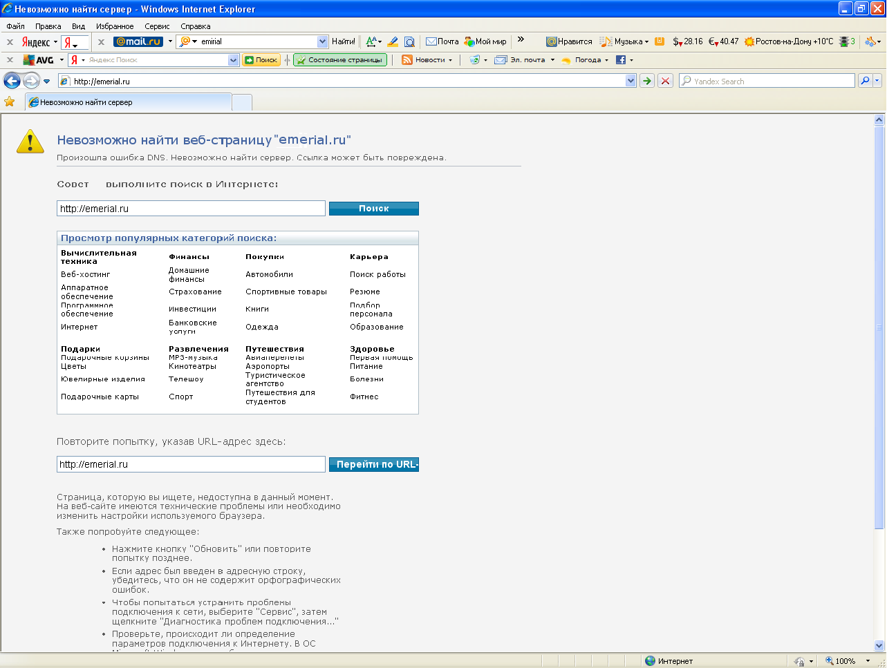Click the URL input field above Перейти по URL

191,464
